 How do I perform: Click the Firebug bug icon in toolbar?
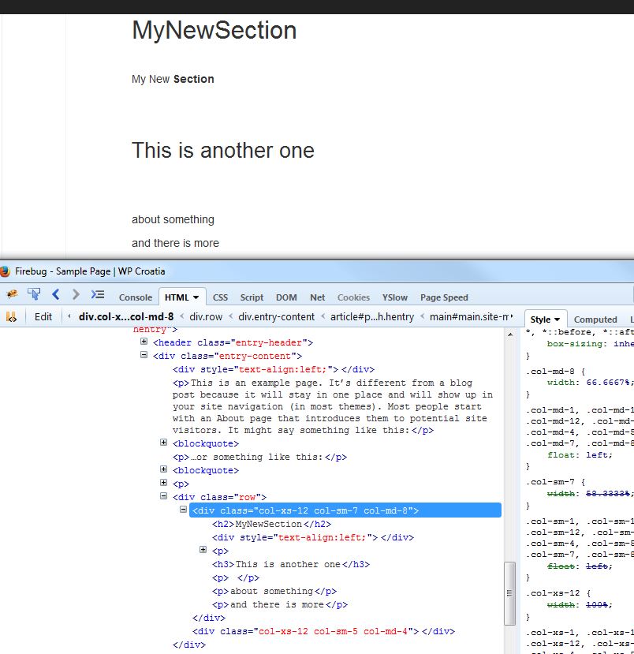point(12,294)
